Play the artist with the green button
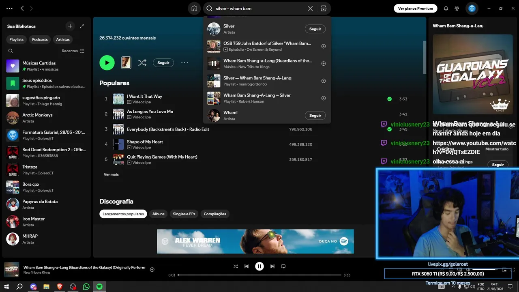 click(107, 62)
